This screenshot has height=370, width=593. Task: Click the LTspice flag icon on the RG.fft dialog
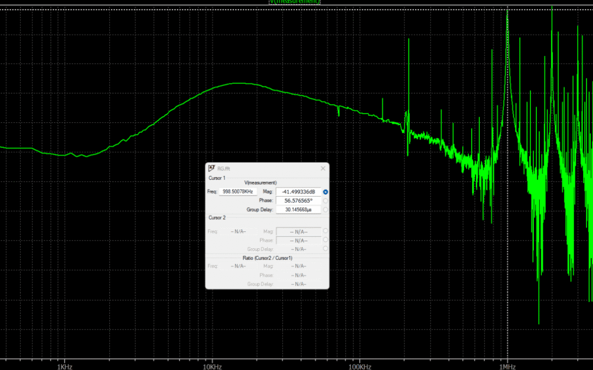[211, 168]
